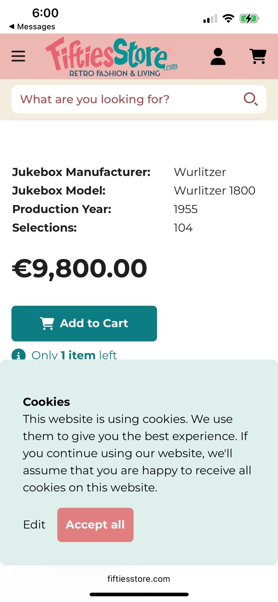Tap the Wi-Fi status icon

click(228, 19)
